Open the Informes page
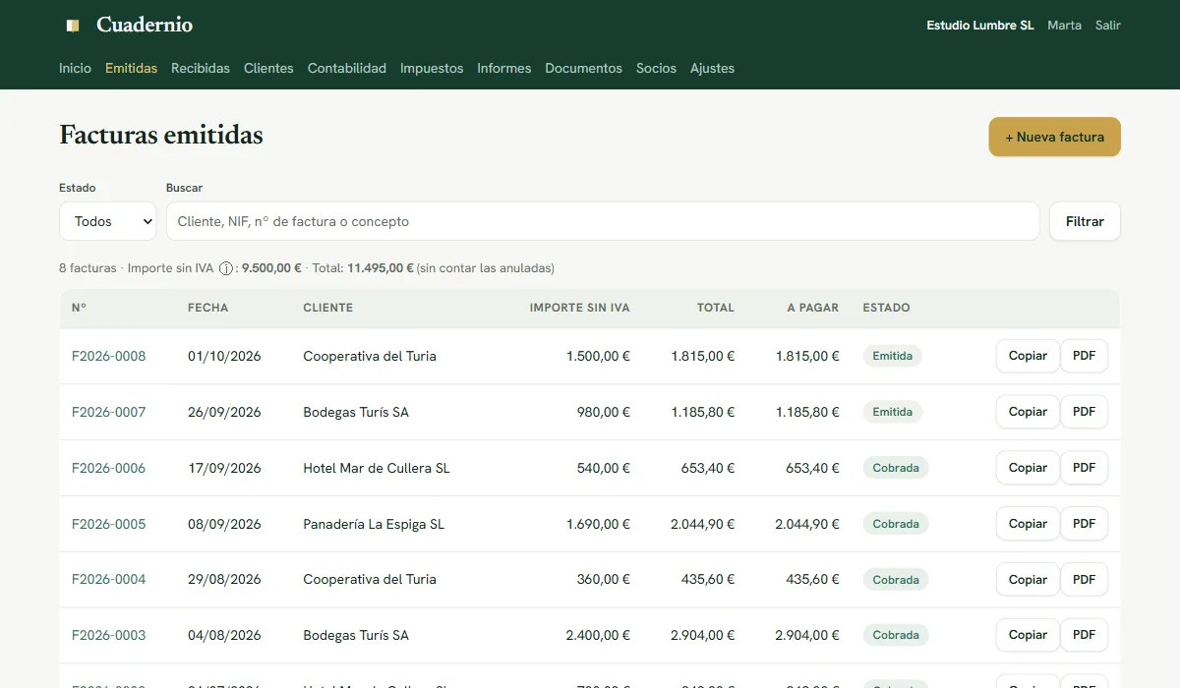Screen dimensions: 1180x688 [504, 69]
